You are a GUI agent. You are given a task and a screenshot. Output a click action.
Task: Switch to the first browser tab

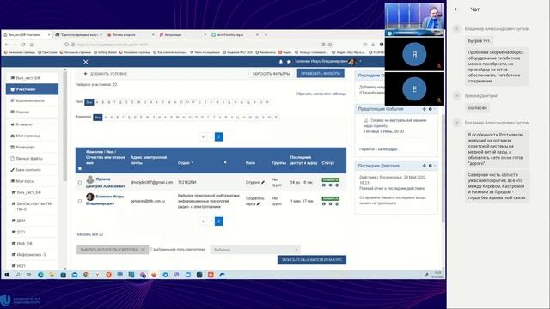point(27,35)
